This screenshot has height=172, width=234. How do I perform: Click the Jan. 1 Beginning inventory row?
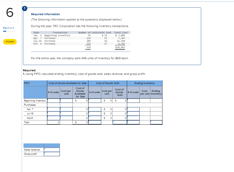(x=81, y=35)
